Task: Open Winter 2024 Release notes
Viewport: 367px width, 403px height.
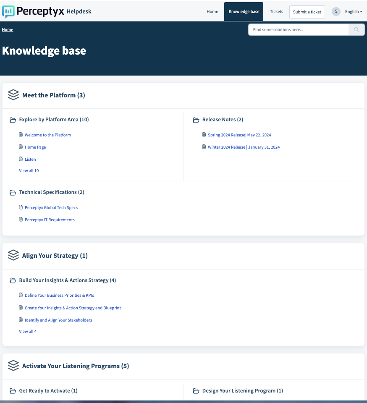Action: [x=244, y=147]
